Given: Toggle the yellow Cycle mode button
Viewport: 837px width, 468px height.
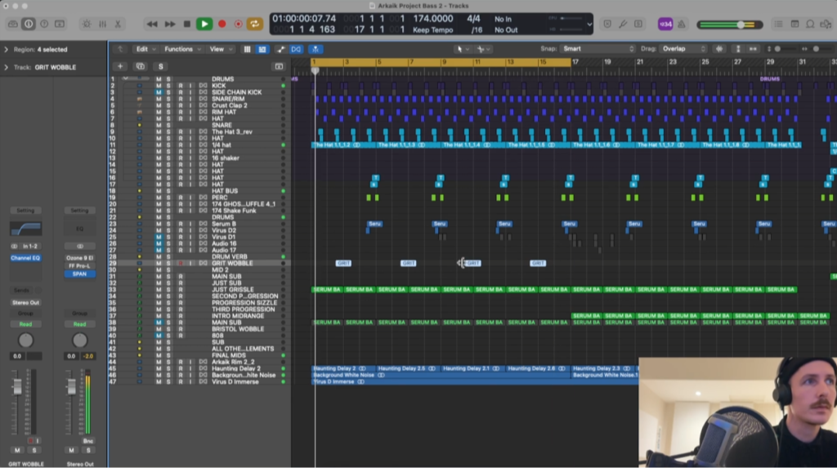Looking at the screenshot, I should [254, 25].
